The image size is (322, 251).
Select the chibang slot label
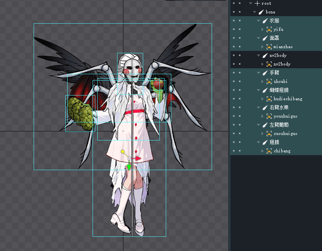(x=282, y=151)
